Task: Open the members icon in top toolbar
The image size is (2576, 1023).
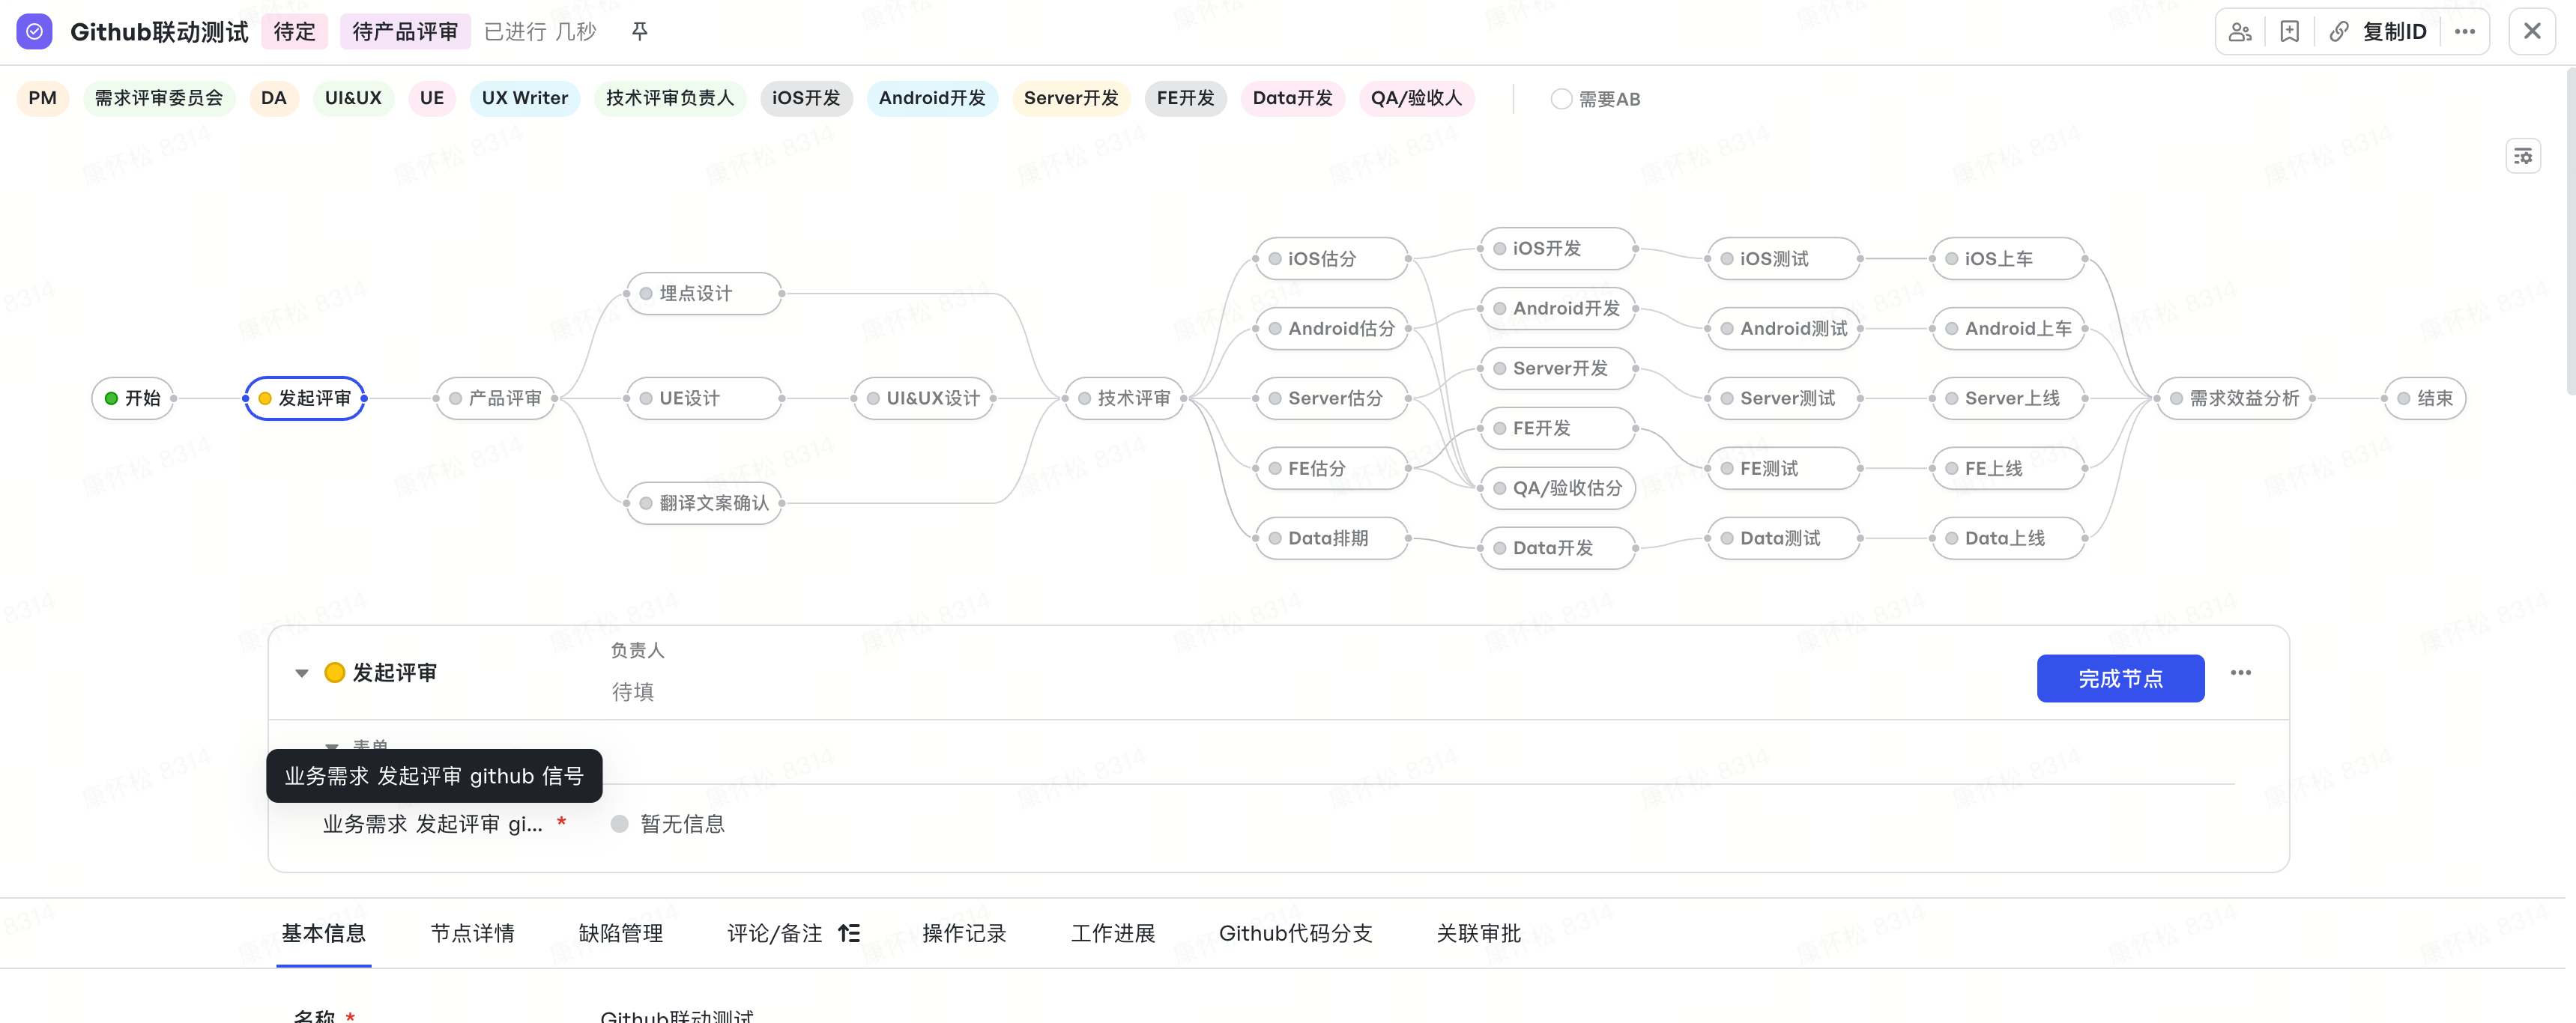Action: coord(2241,32)
